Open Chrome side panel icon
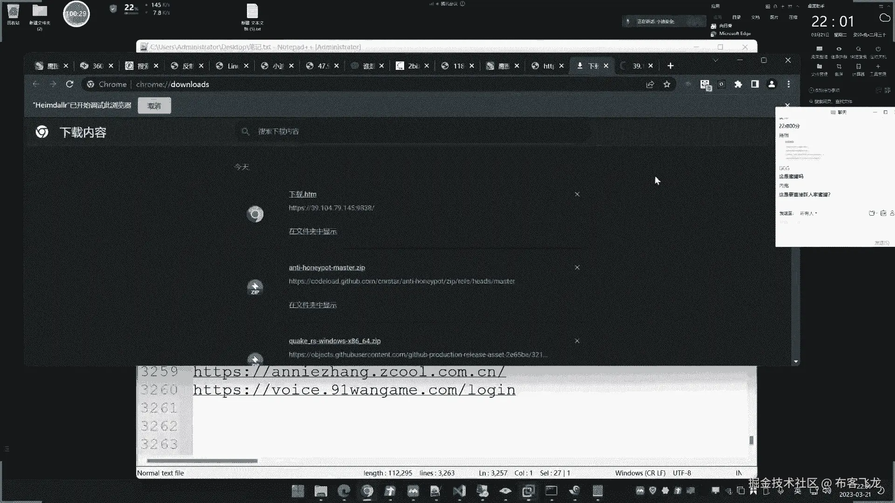 click(x=755, y=84)
